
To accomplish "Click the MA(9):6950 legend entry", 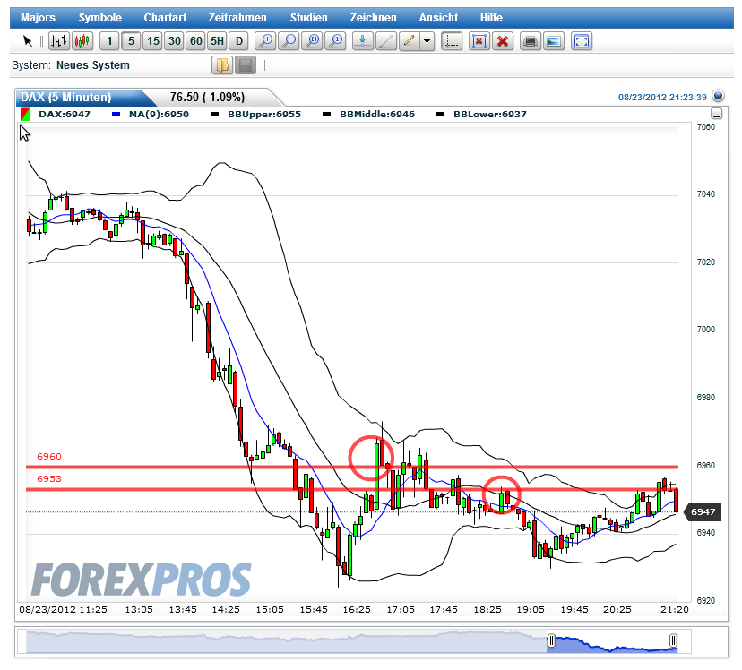I will [x=151, y=115].
